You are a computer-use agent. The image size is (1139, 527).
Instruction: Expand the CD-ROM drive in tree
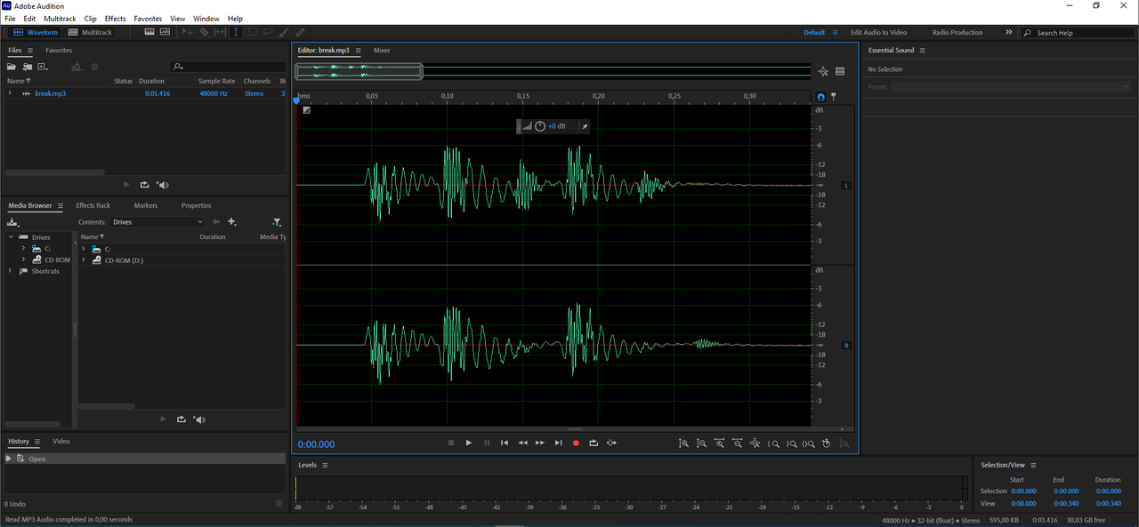pyautogui.click(x=24, y=260)
